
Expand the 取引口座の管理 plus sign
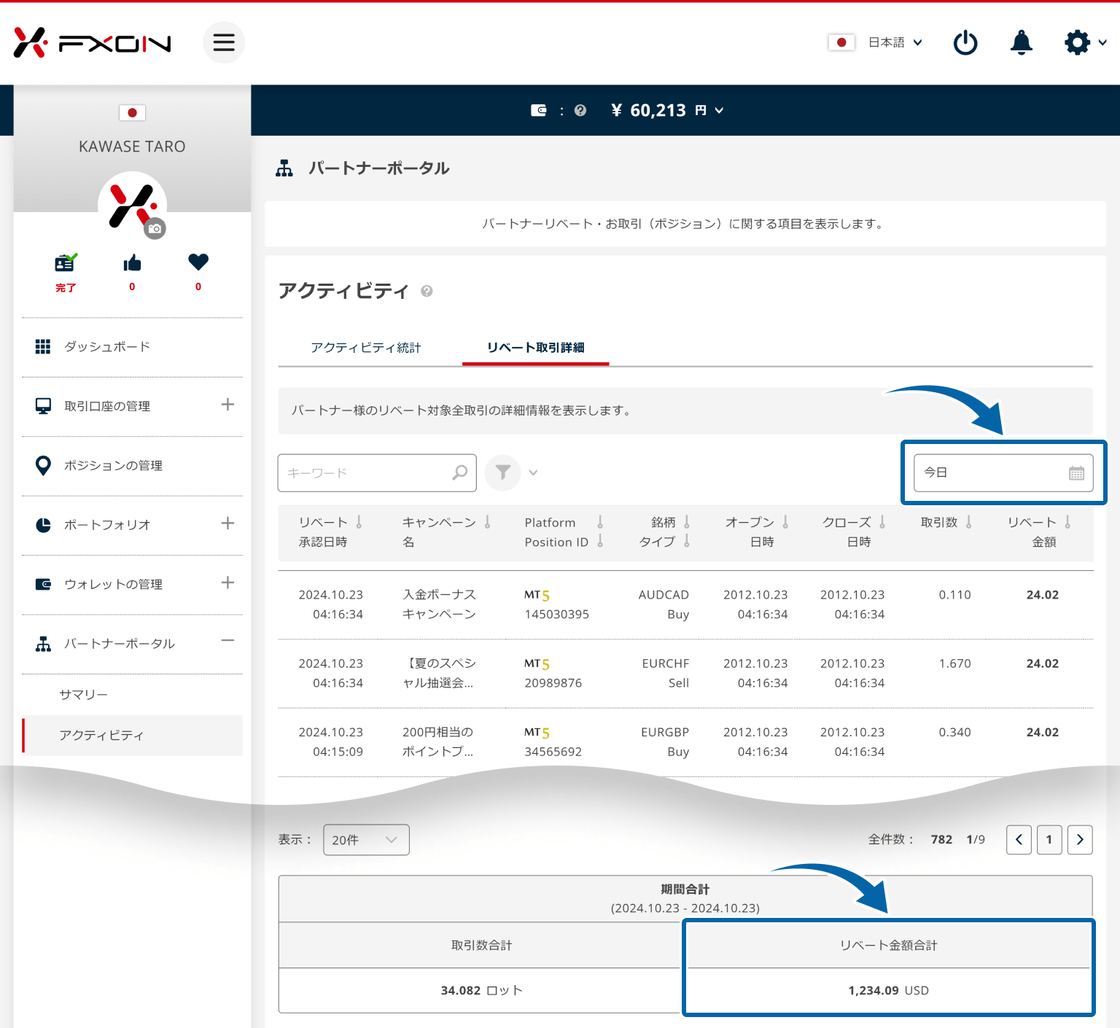click(x=227, y=405)
